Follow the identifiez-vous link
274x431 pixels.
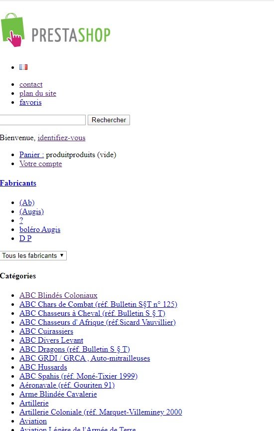tap(61, 138)
